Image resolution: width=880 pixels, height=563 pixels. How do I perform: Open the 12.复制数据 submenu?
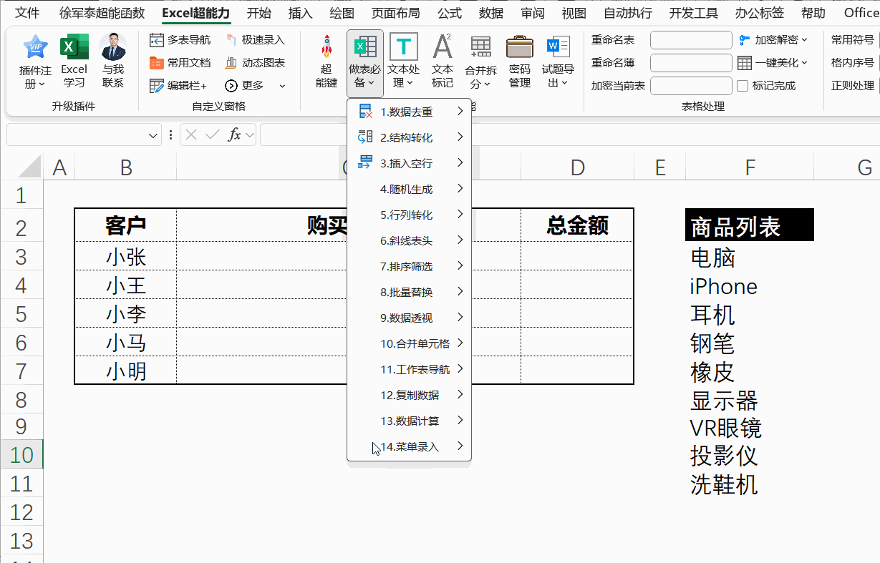coord(409,395)
